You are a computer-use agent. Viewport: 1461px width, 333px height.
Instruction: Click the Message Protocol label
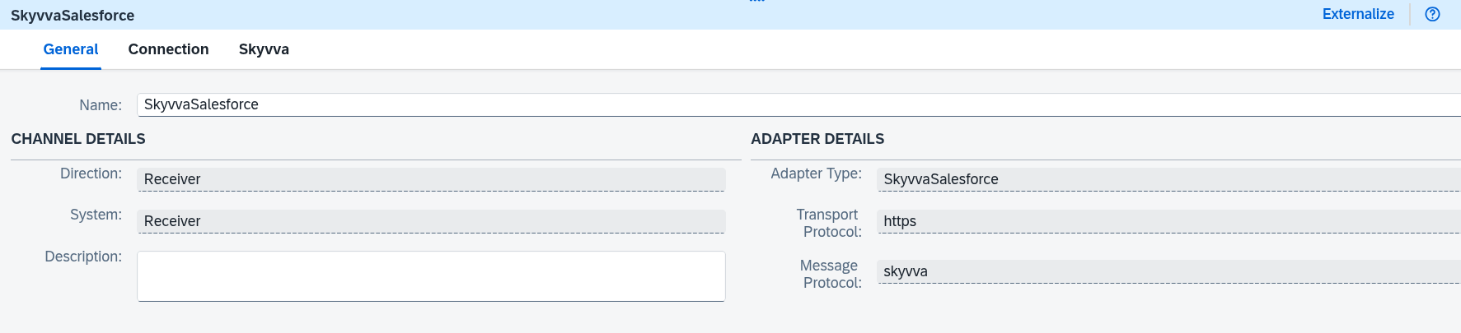pos(831,274)
